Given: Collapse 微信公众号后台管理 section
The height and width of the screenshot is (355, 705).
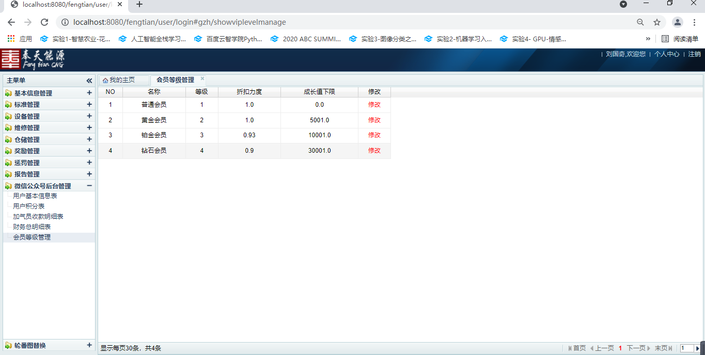Looking at the screenshot, I should 89,186.
